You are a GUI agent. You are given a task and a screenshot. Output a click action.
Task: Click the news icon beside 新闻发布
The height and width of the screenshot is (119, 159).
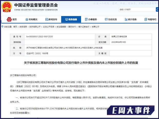[x=47, y=19]
